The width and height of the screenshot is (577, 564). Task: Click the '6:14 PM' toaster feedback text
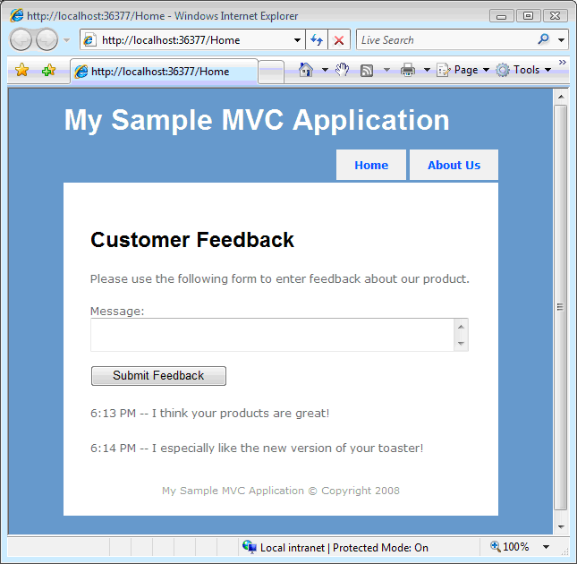[257, 448]
